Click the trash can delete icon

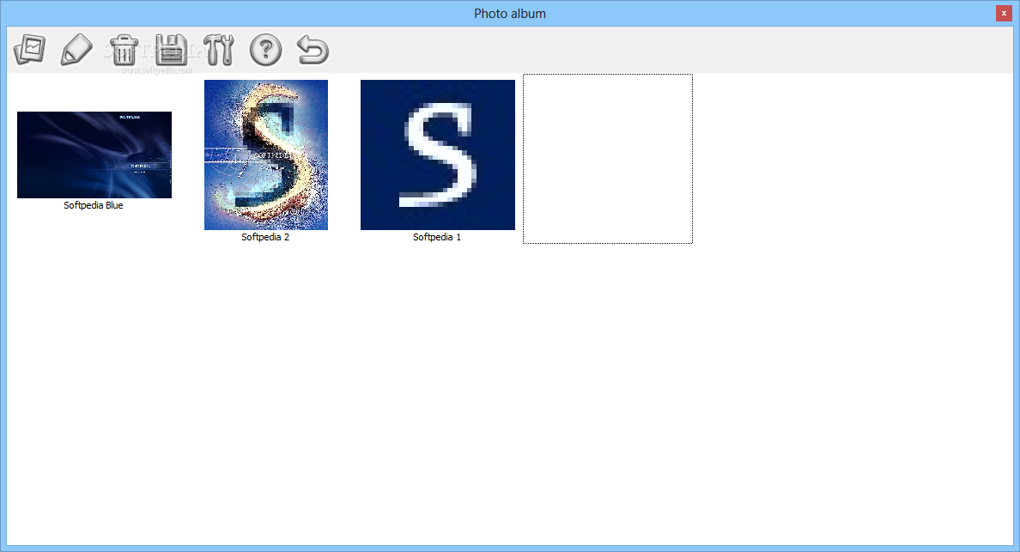coord(124,50)
